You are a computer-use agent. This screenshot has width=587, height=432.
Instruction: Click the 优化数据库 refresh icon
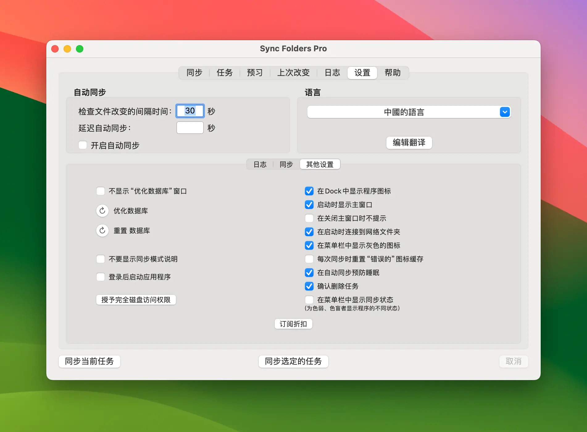click(102, 211)
